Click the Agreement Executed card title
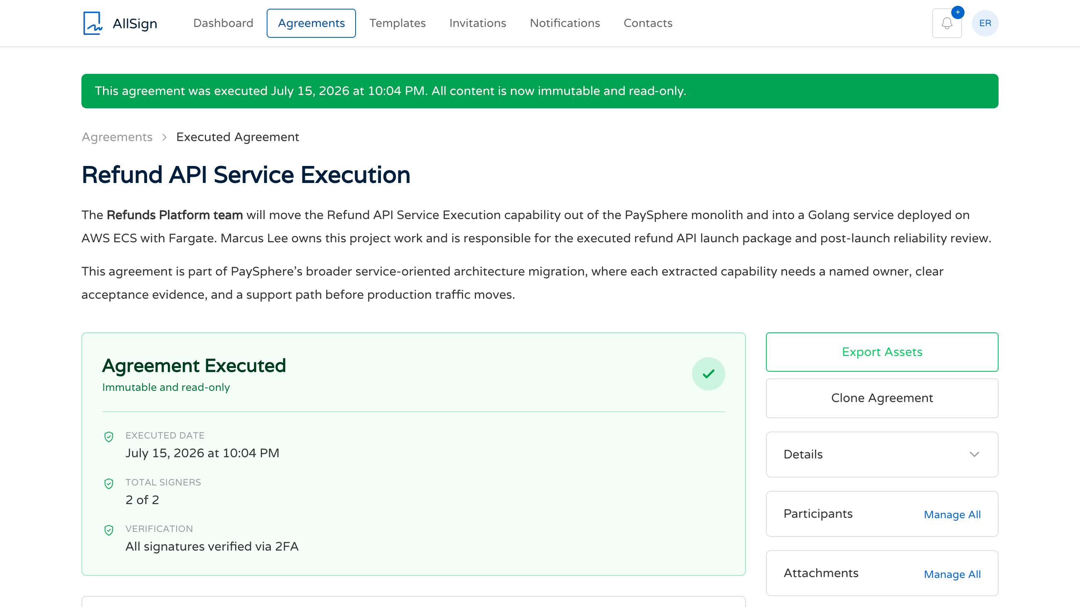 (x=194, y=366)
